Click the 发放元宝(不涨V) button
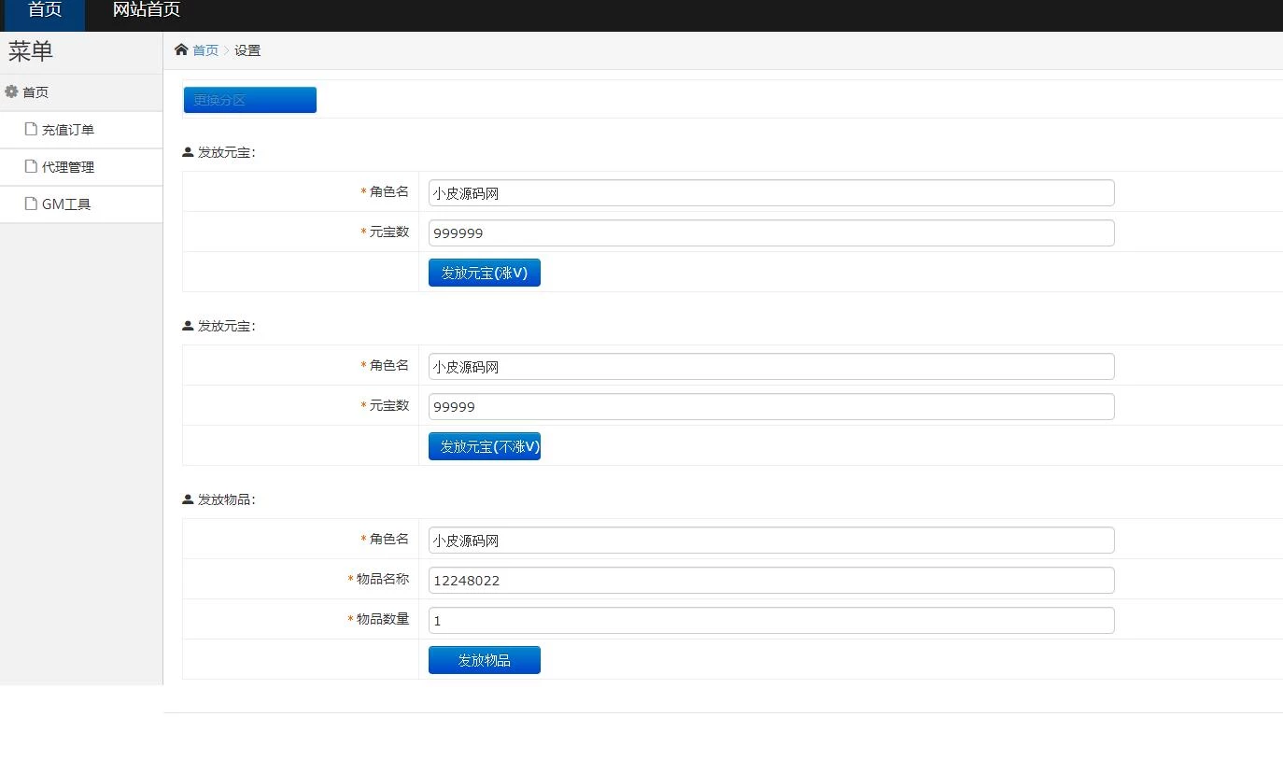This screenshot has height=759, width=1283. (x=484, y=446)
